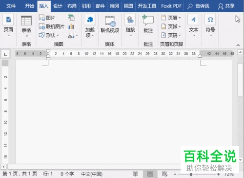
Task: Switch to the 开始 (Home) tab
Action: 29,6
